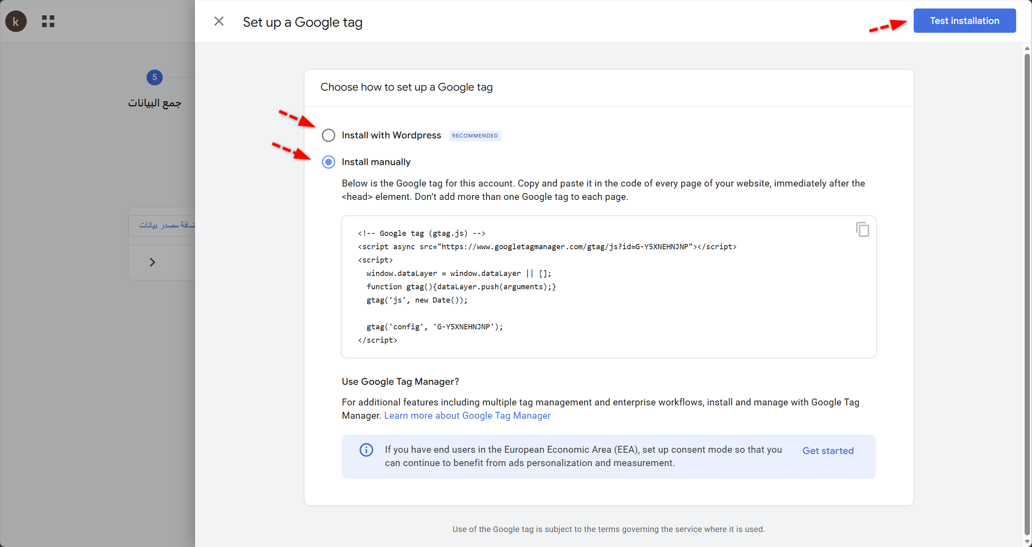Image resolution: width=1032 pixels, height=547 pixels.
Task: Select the Install manually radio button
Action: [328, 162]
